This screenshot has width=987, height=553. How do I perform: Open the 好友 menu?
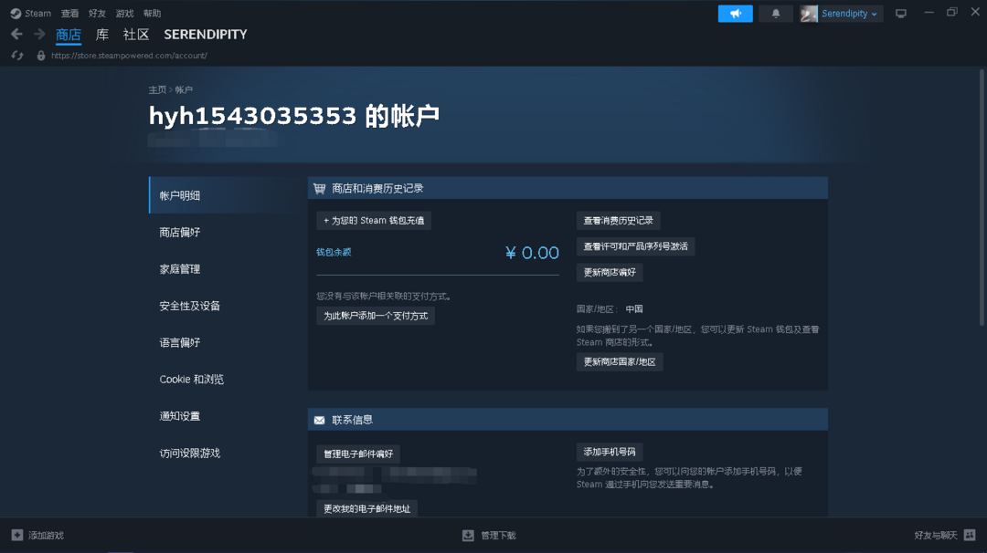tap(97, 13)
